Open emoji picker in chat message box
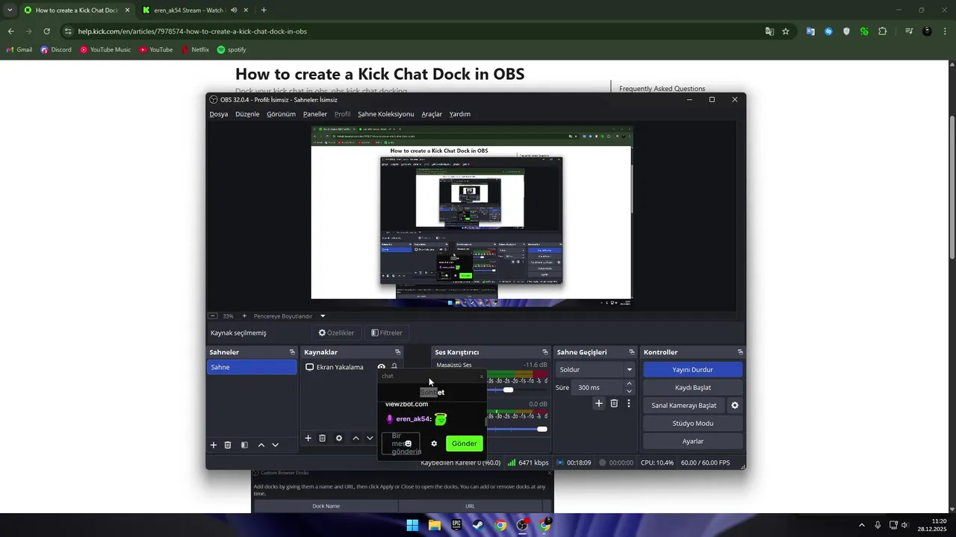Viewport: 956px width, 537px height. click(x=408, y=444)
